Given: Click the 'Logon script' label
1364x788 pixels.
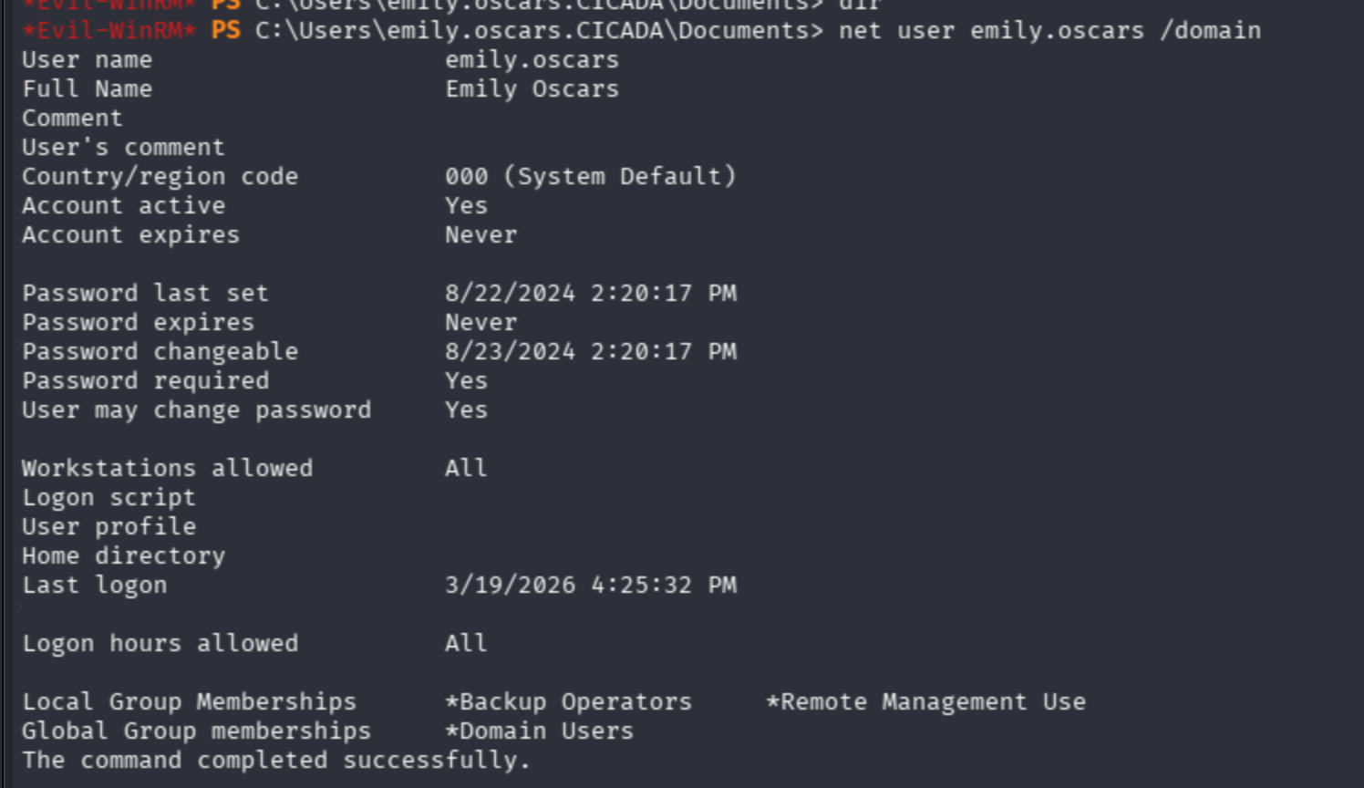Looking at the screenshot, I should [108, 498].
